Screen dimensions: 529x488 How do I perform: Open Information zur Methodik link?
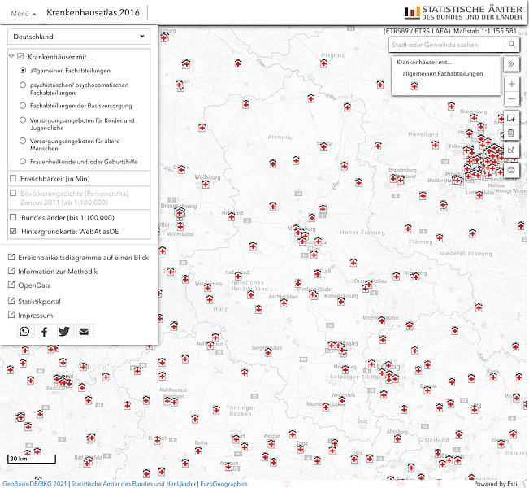pos(58,272)
